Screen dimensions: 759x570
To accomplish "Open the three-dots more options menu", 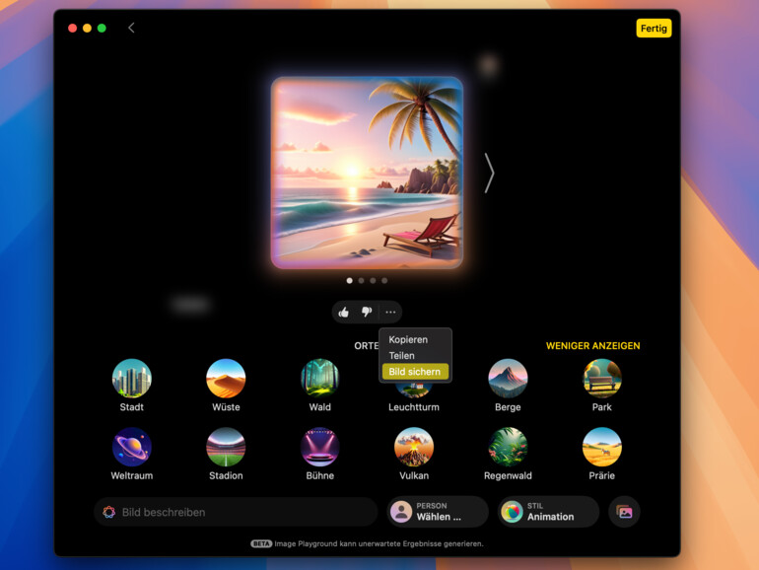I will (390, 313).
